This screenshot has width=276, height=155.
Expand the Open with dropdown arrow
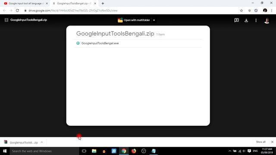tap(154, 20)
